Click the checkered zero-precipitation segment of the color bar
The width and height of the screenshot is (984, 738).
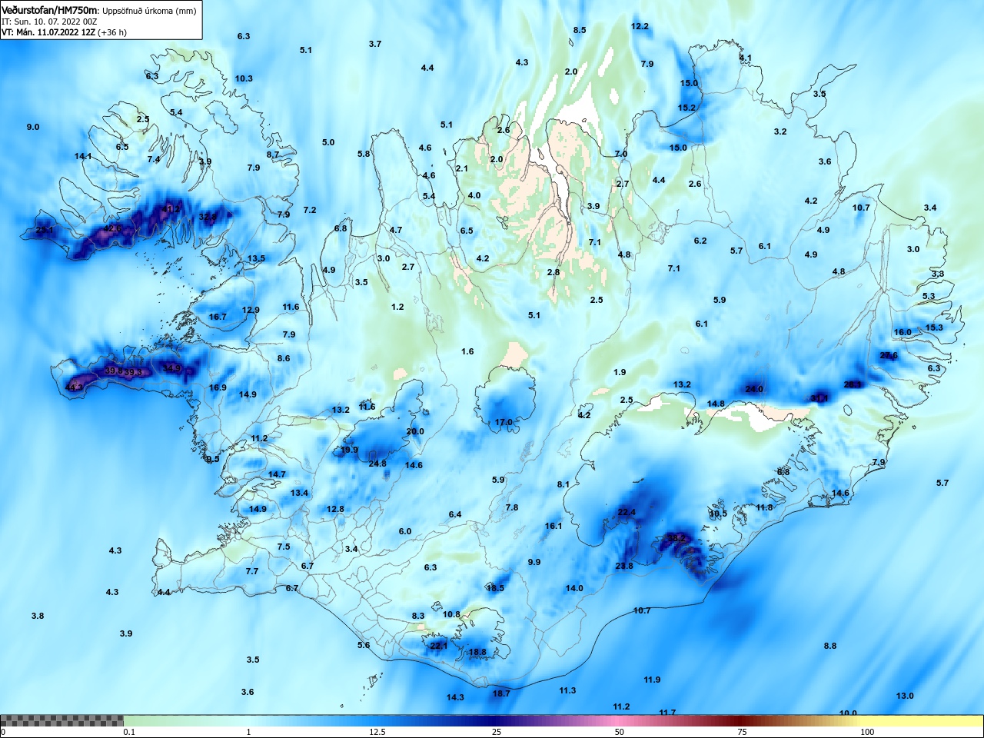click(61, 721)
